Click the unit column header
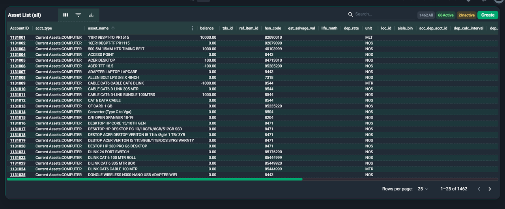The width and height of the screenshot is (505, 209). click(x=368, y=28)
